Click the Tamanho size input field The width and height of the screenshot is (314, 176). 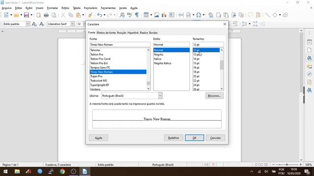pyautogui.click(x=208, y=44)
